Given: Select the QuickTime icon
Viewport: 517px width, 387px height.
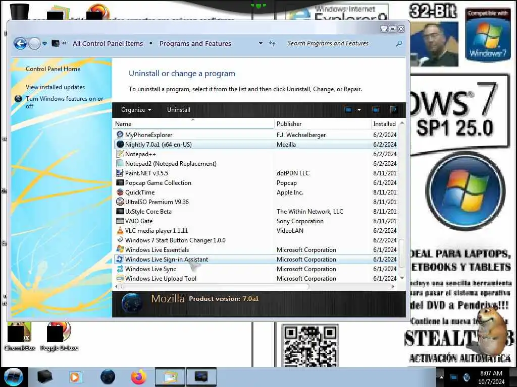Looking at the screenshot, I should point(120,192).
